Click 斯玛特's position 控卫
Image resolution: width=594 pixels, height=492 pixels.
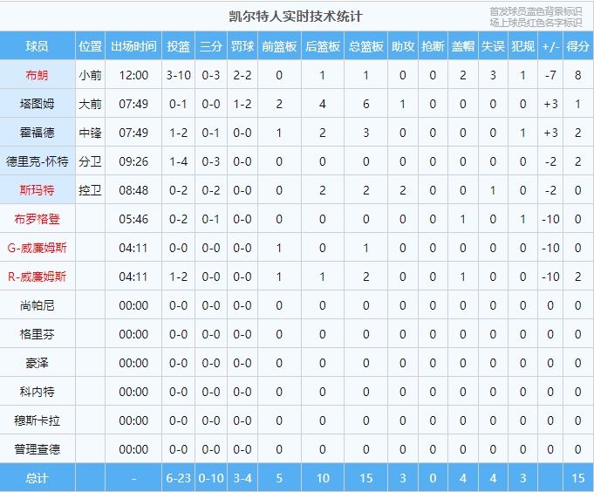pyautogui.click(x=90, y=190)
